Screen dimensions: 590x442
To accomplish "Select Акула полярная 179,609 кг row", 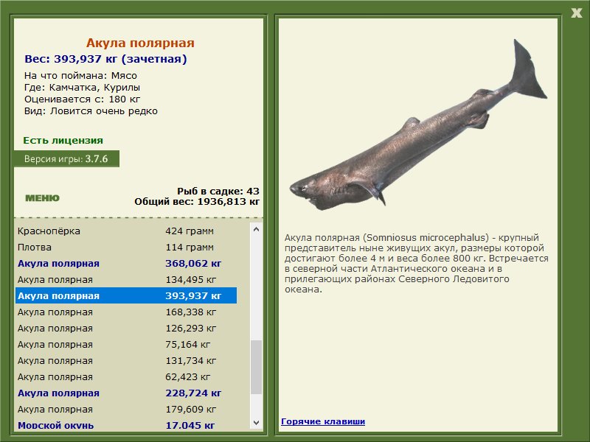I will pos(126,409).
